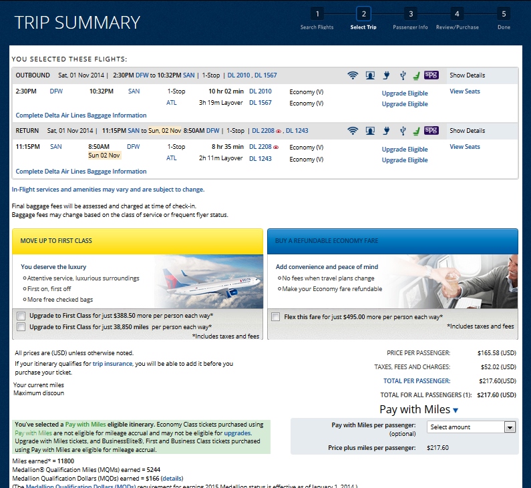The width and height of the screenshot is (531, 488).
Task: Collapse the Pay with Miles heading arrow
Action: 456,411
